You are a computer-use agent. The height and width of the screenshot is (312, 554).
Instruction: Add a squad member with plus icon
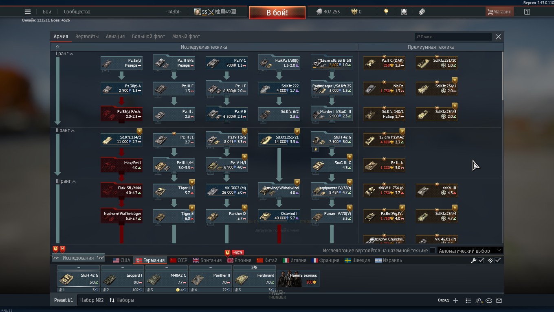(x=455, y=301)
